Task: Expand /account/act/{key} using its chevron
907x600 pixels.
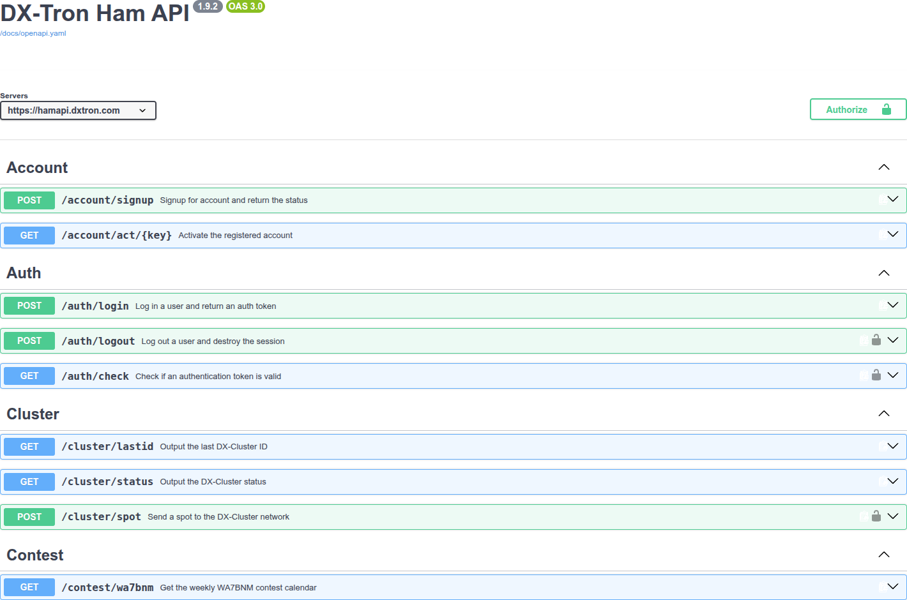Action: (893, 234)
